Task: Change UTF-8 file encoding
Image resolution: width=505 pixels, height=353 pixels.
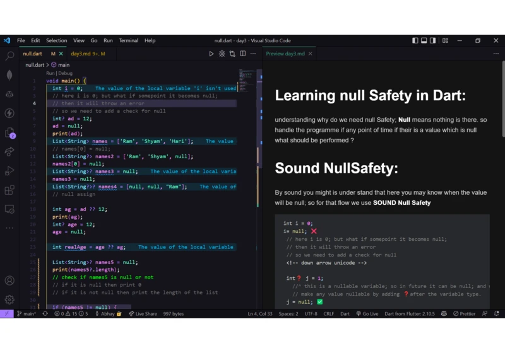Action: click(311, 314)
